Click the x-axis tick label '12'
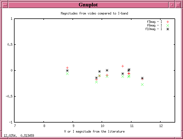Viewport: 183px width, 139px height. pos(161,126)
